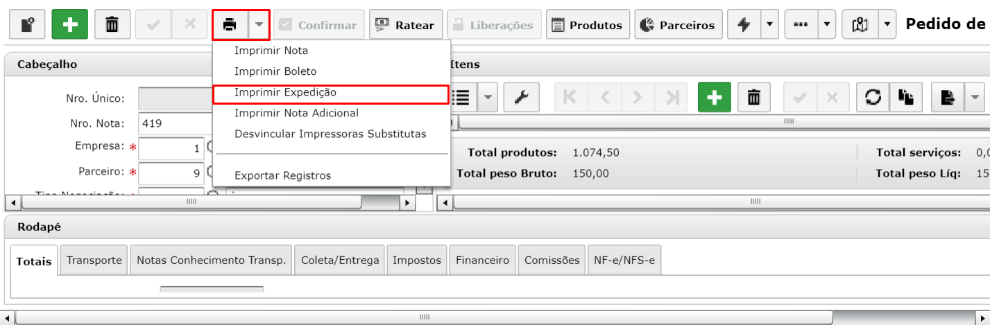This screenshot has height=325, width=990.
Task: Switch to the Transporte tab
Action: click(94, 260)
